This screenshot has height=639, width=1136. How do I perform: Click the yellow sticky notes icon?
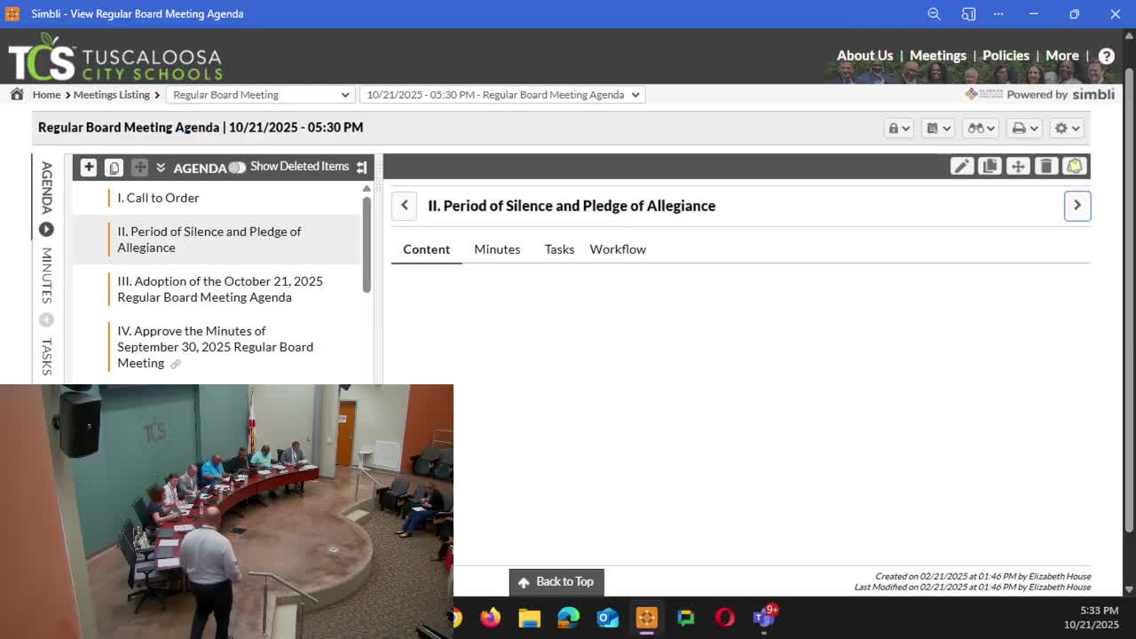pyautogui.click(x=1075, y=166)
